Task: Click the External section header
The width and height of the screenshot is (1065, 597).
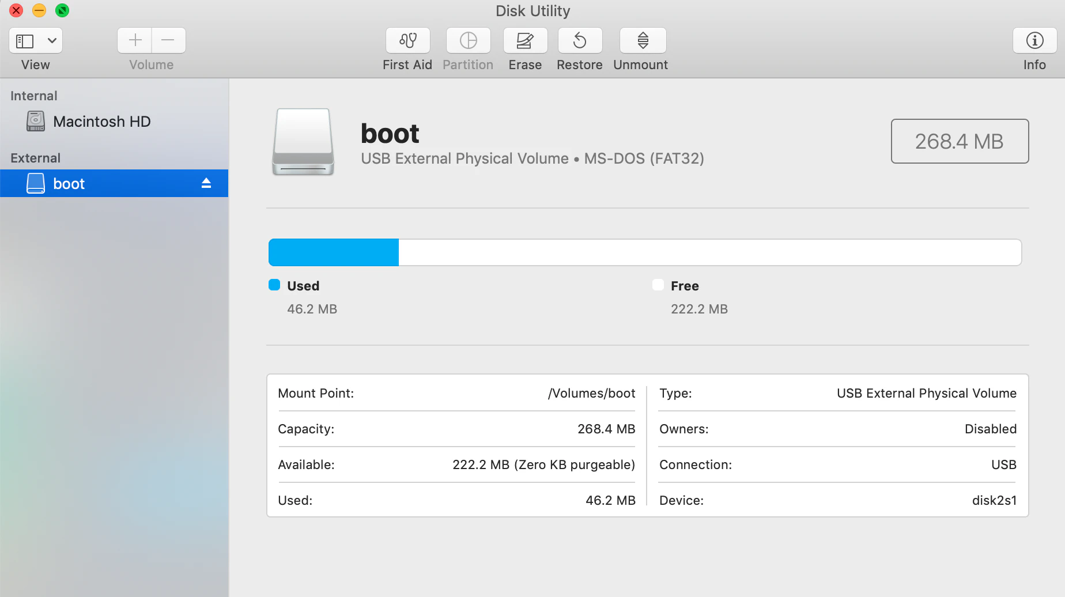Action: point(35,158)
